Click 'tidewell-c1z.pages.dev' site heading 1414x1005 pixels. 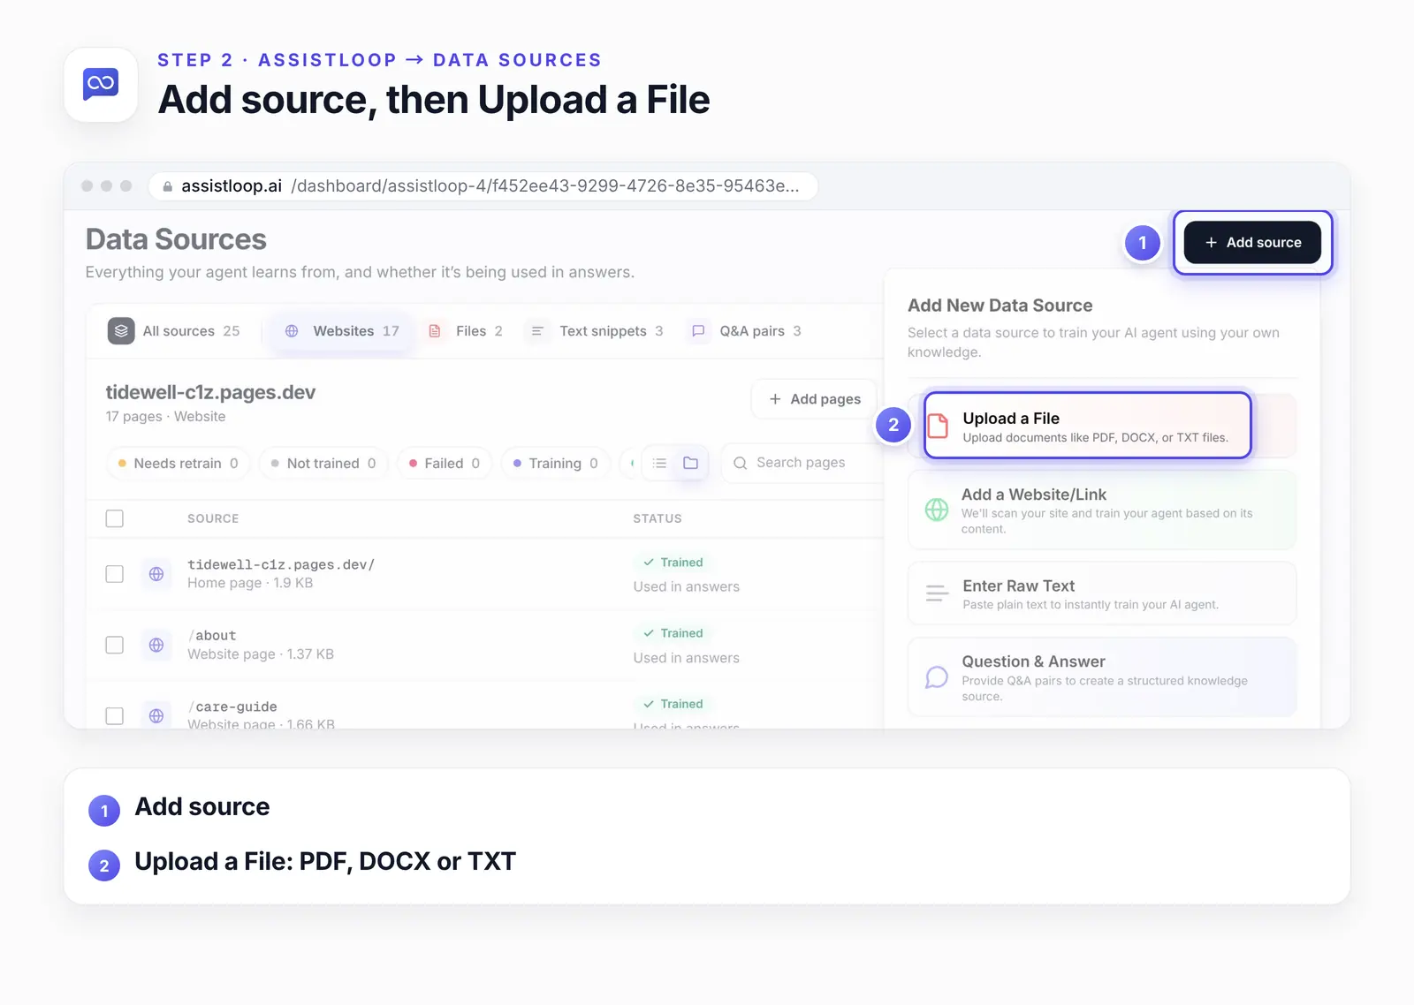(210, 392)
